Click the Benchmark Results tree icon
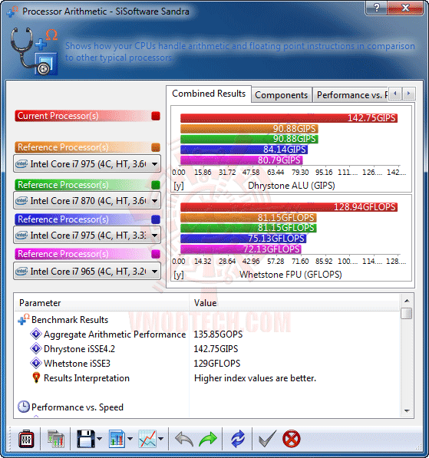429x458 pixels. pos(23,320)
